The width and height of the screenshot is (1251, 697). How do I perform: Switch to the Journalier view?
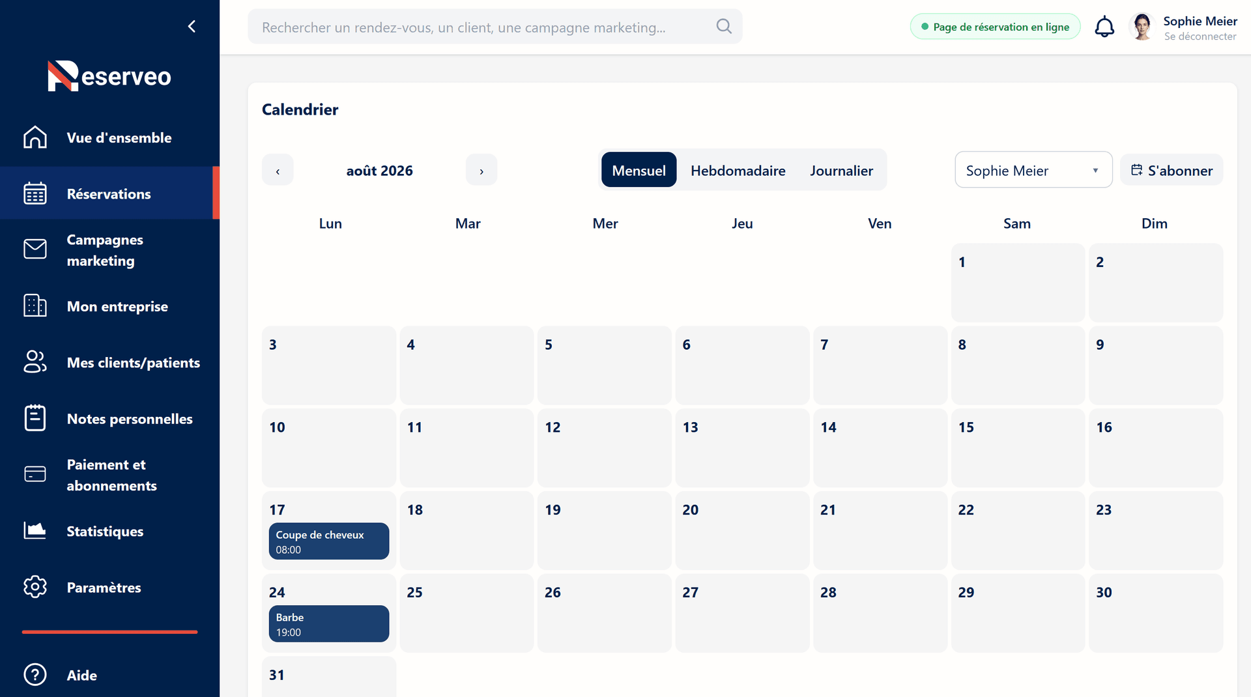coord(841,170)
